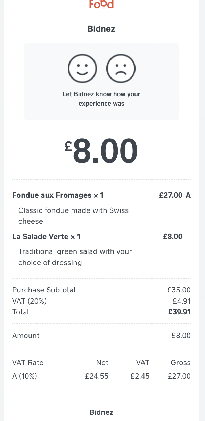The width and height of the screenshot is (205, 421).
Task: Click the Bidnez footer name
Action: [x=101, y=412]
